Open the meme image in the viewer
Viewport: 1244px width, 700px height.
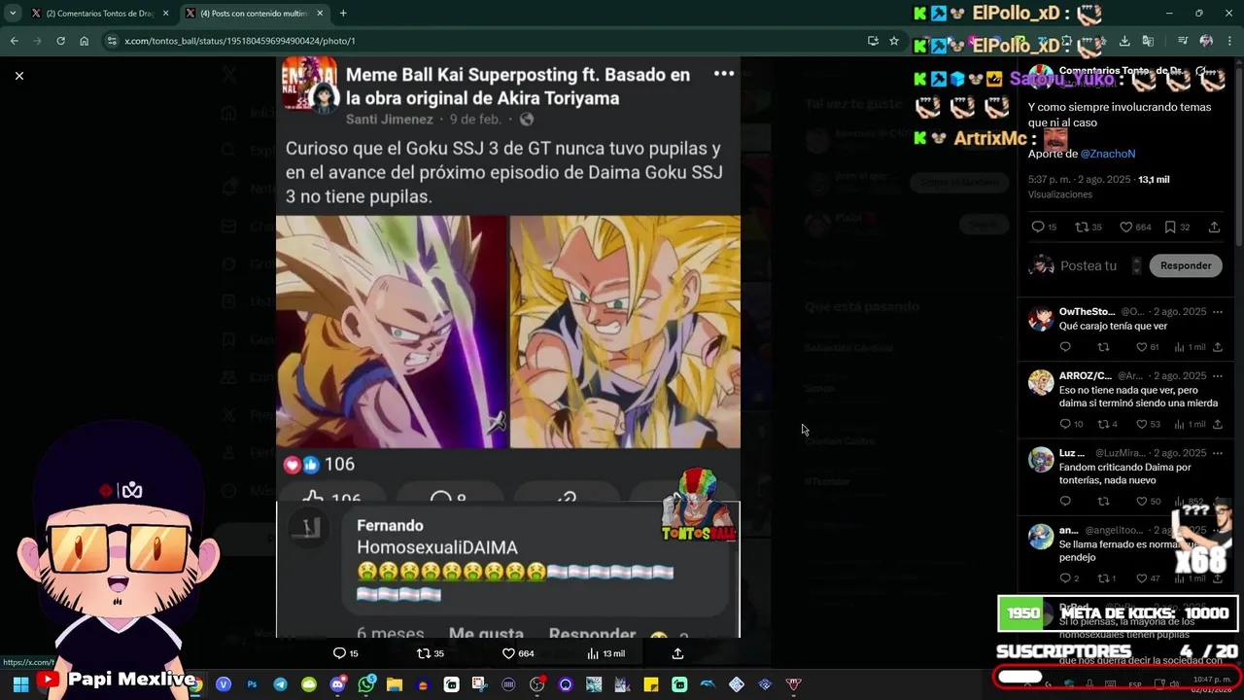[x=508, y=347]
